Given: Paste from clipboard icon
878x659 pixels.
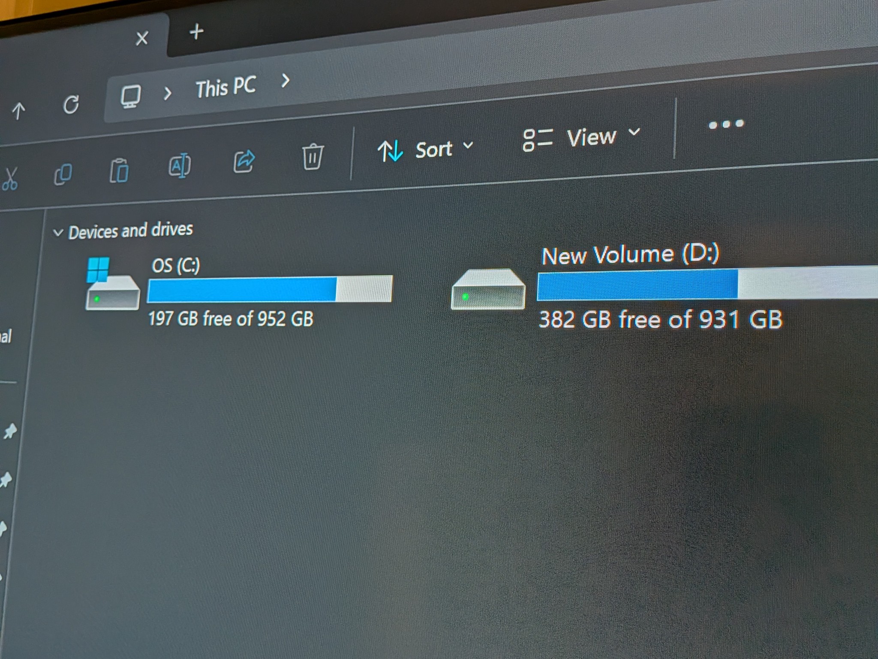Looking at the screenshot, I should (119, 170).
